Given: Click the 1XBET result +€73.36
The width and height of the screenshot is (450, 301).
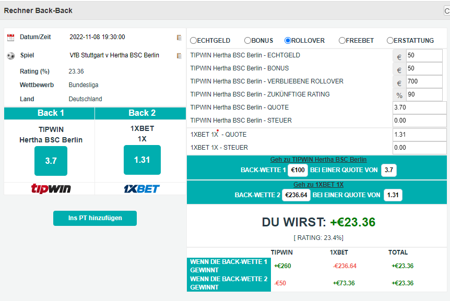Looking at the screenshot, I should [344, 283].
